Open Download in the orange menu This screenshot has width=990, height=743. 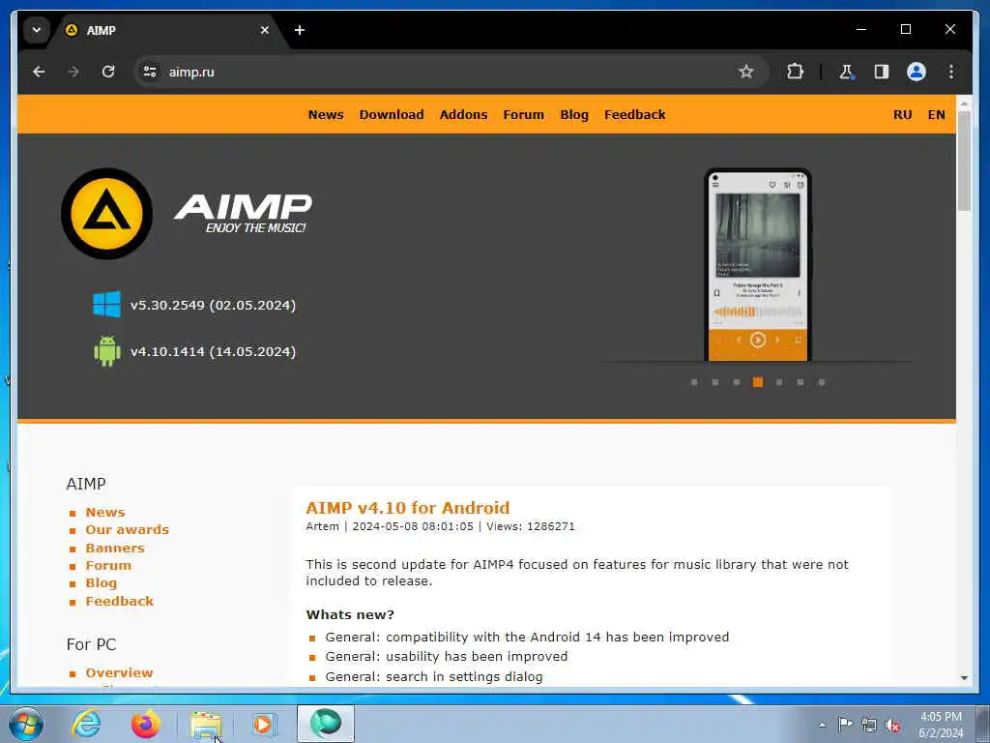(x=392, y=115)
